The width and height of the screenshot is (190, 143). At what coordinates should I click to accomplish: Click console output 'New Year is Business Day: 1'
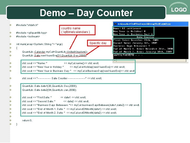[133, 34]
